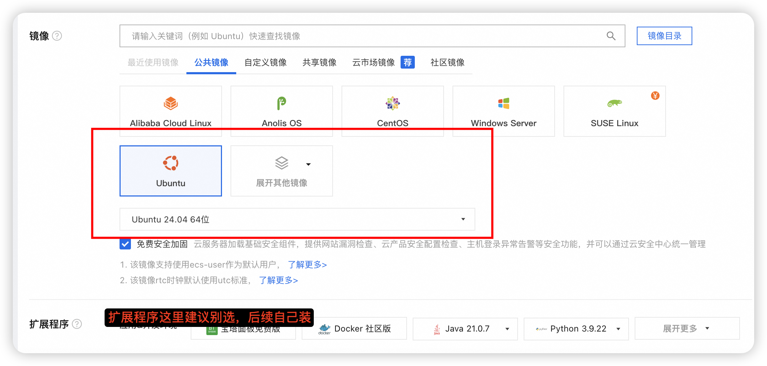767x366 pixels.
Task: Select the Alibaba Cloud Linux image
Action: point(170,111)
